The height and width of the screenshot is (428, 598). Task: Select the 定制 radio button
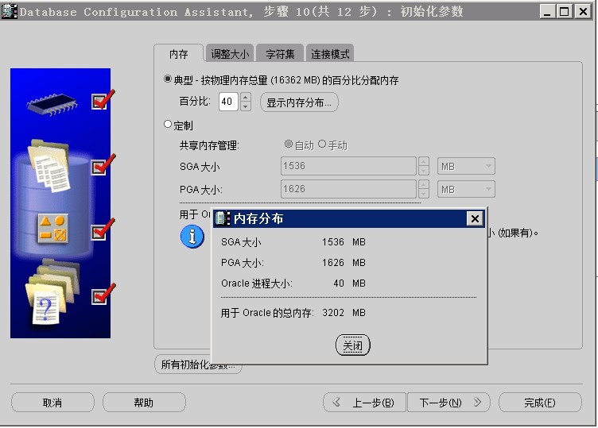[168, 125]
